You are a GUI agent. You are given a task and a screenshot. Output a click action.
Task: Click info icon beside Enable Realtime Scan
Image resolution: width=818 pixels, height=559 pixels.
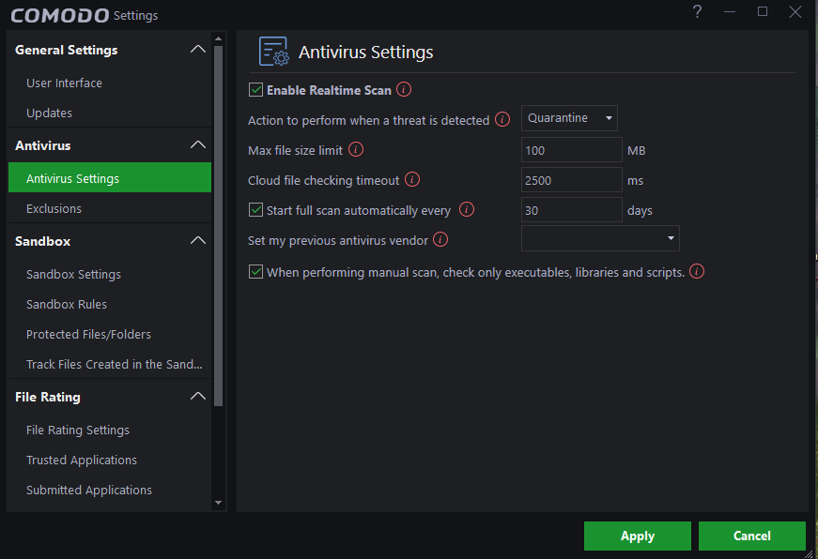pos(404,90)
